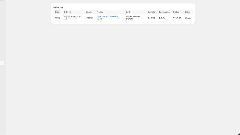
Task: Click the Status column header
Action: pos(176,12)
